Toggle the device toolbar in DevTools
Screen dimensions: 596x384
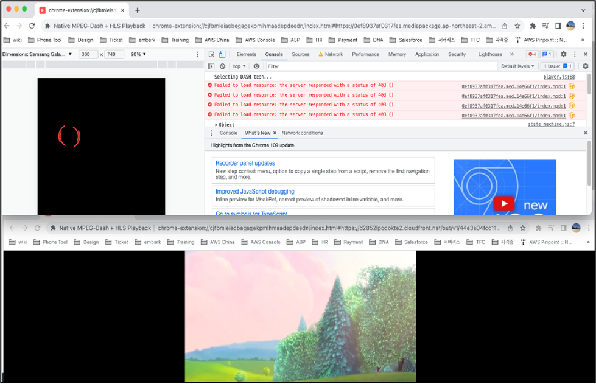click(x=222, y=54)
